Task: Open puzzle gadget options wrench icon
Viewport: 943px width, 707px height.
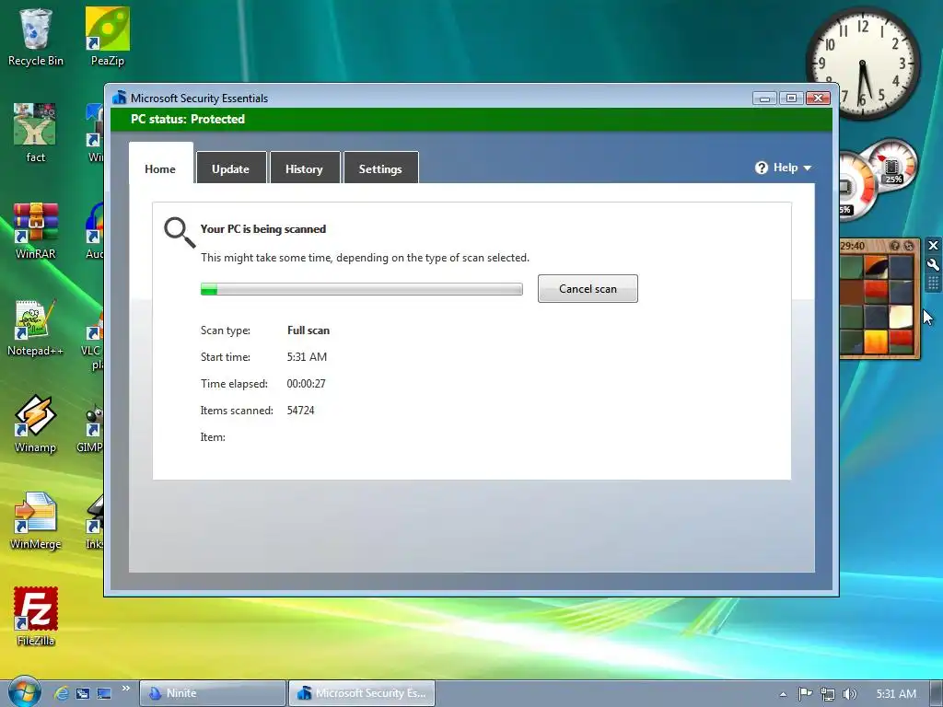Action: point(934,264)
